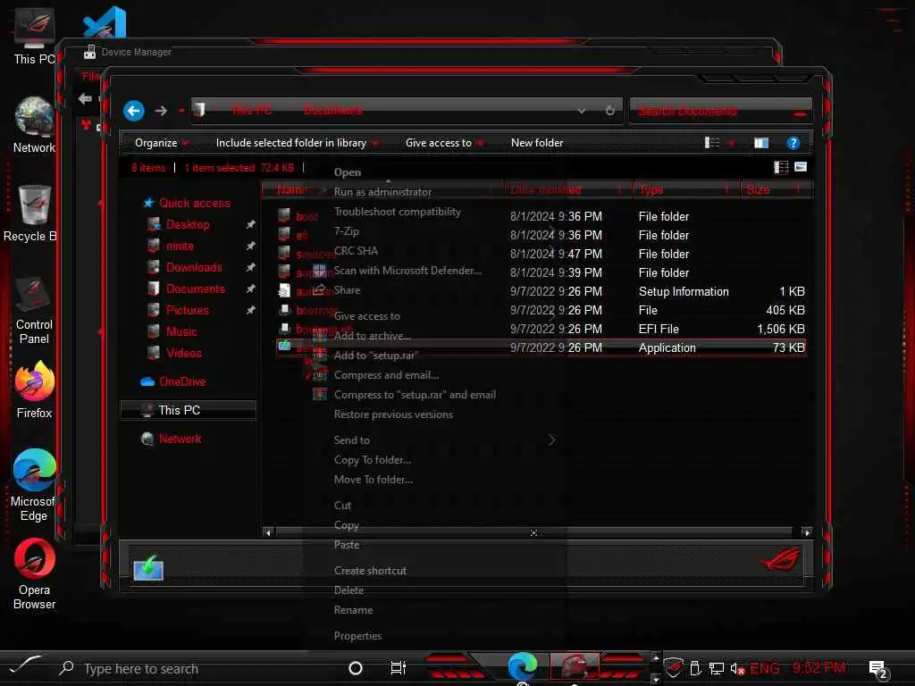Image resolution: width=915 pixels, height=686 pixels.
Task: Click Cortana circle icon in taskbar
Action: pos(356,668)
